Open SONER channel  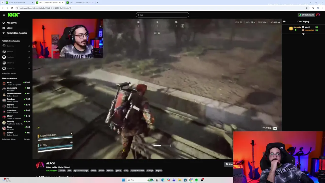(x=16, y=134)
